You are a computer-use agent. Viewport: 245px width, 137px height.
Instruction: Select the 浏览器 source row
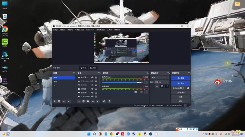click(88, 89)
